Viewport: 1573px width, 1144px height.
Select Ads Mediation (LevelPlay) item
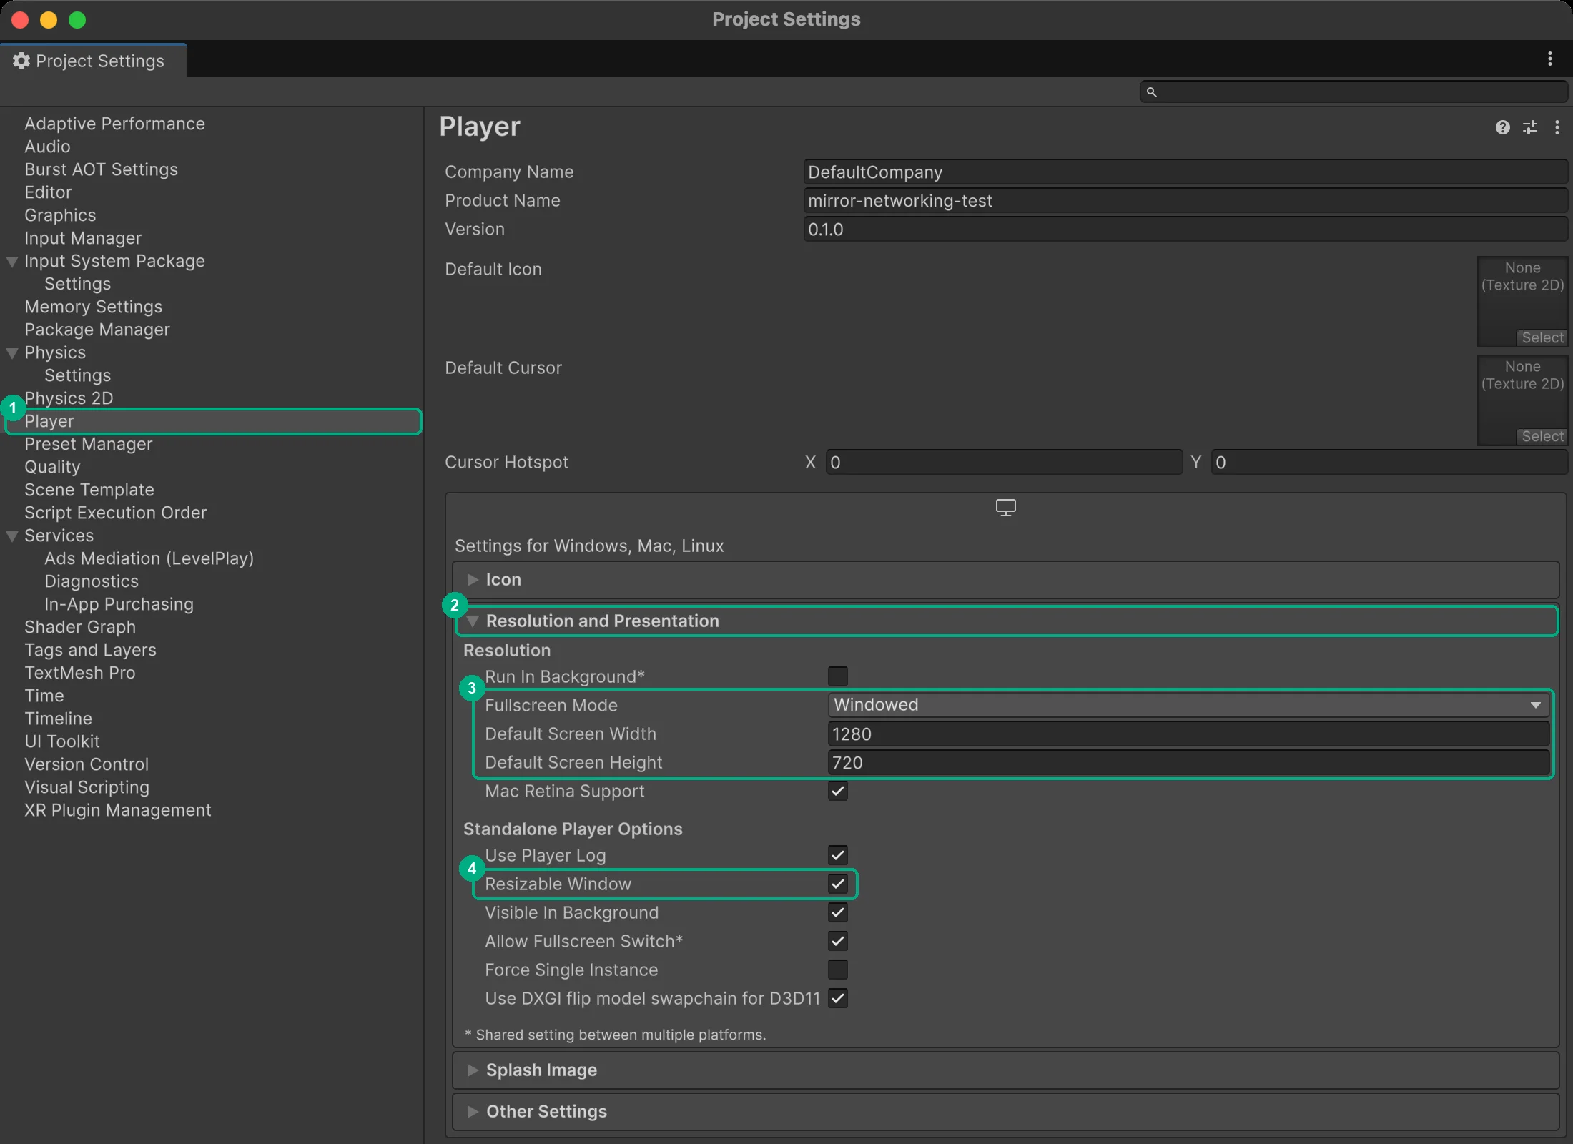click(x=149, y=558)
